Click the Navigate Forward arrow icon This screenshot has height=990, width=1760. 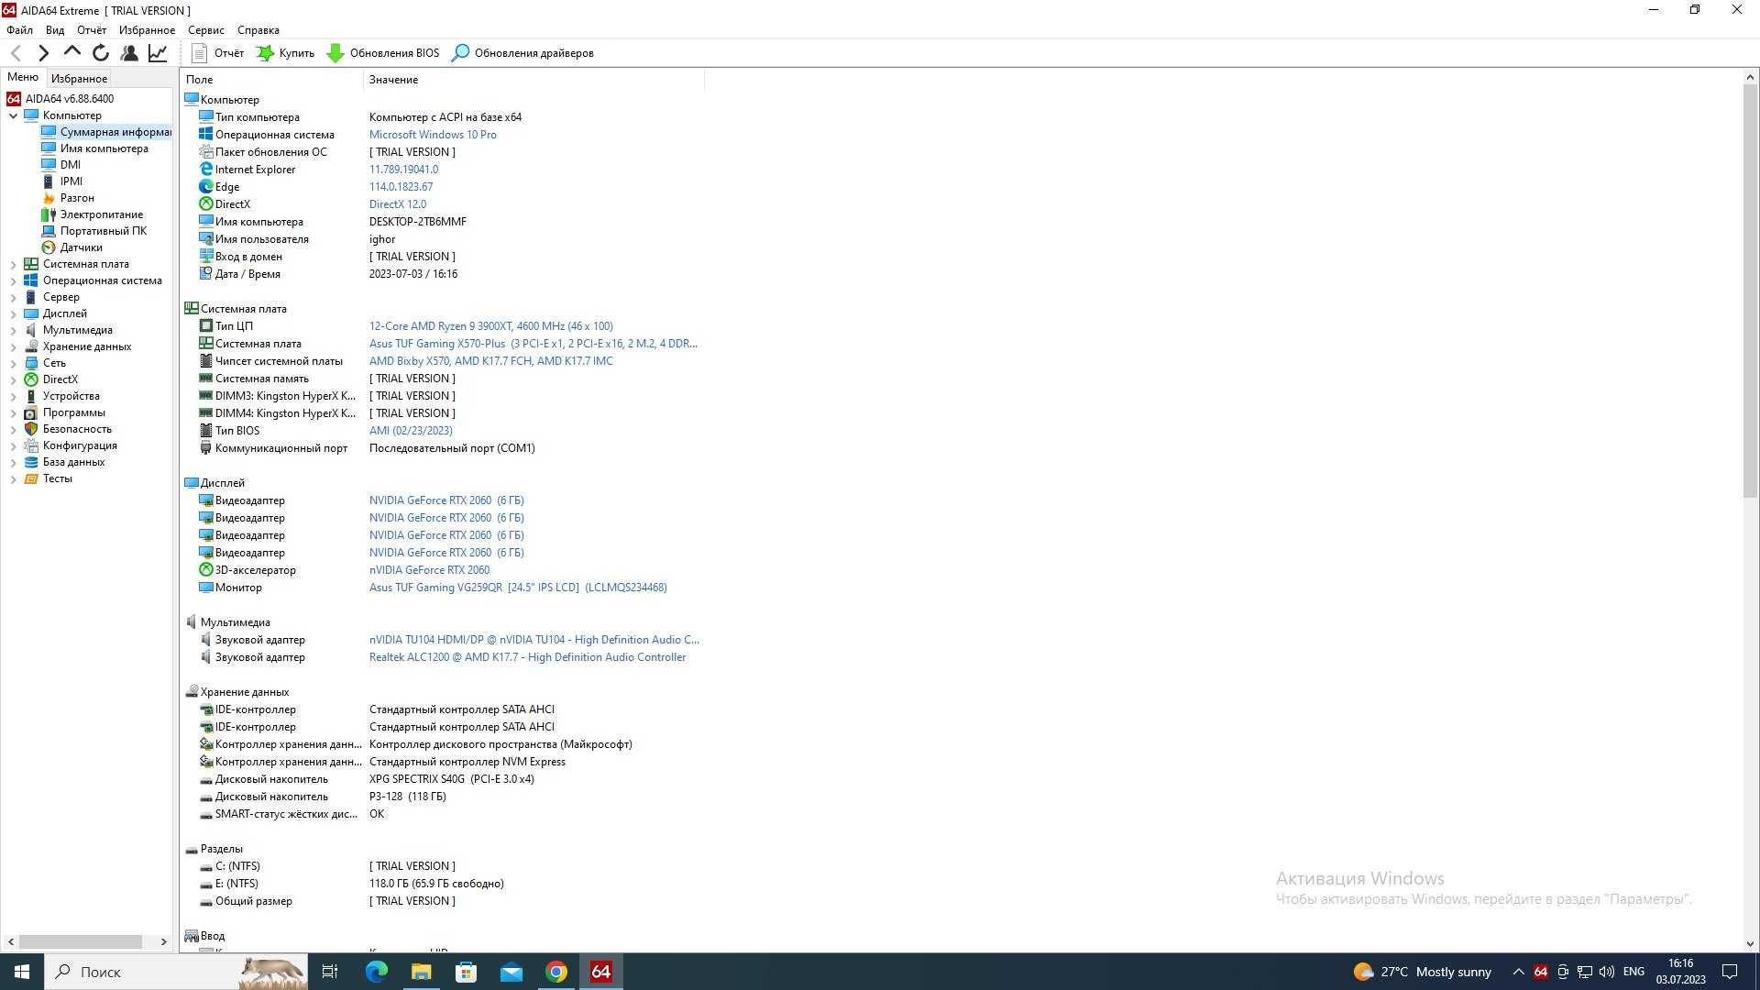click(43, 52)
